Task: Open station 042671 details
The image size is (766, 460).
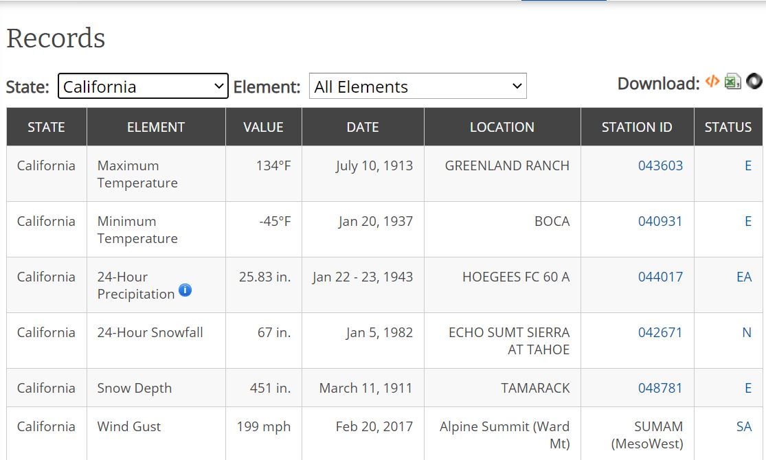Action: 660,332
